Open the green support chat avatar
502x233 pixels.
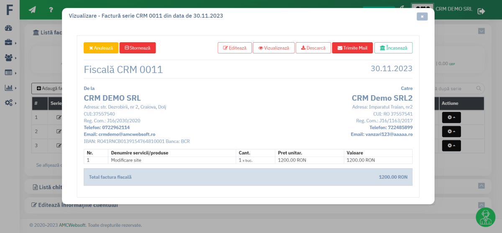(485, 217)
